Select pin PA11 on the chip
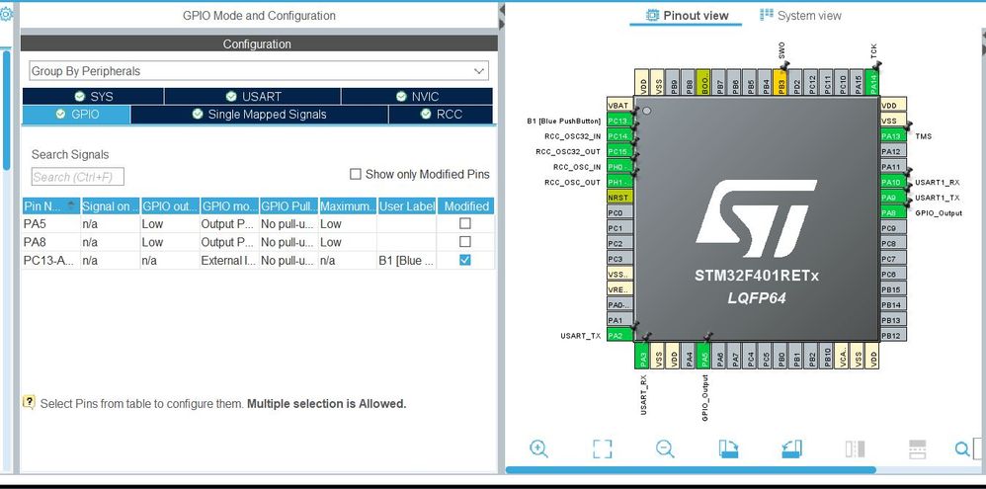986x489 pixels. coord(893,167)
